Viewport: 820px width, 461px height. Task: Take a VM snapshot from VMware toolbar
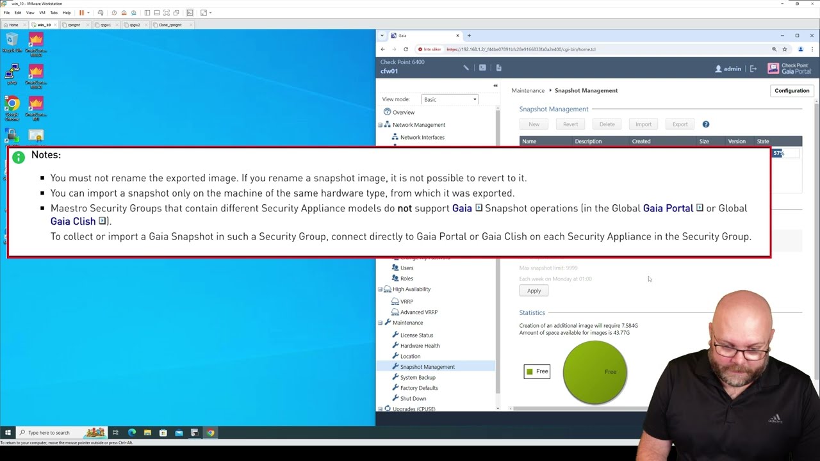114,13
